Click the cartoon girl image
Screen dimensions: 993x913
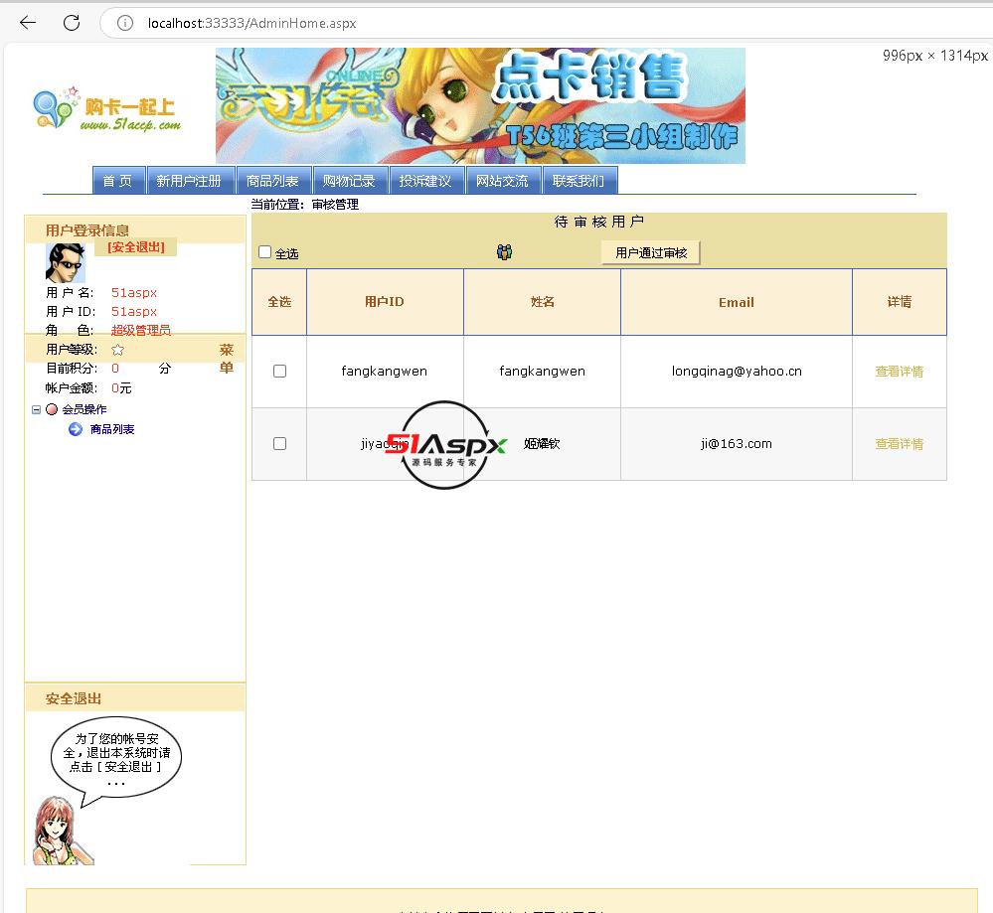click(x=62, y=831)
